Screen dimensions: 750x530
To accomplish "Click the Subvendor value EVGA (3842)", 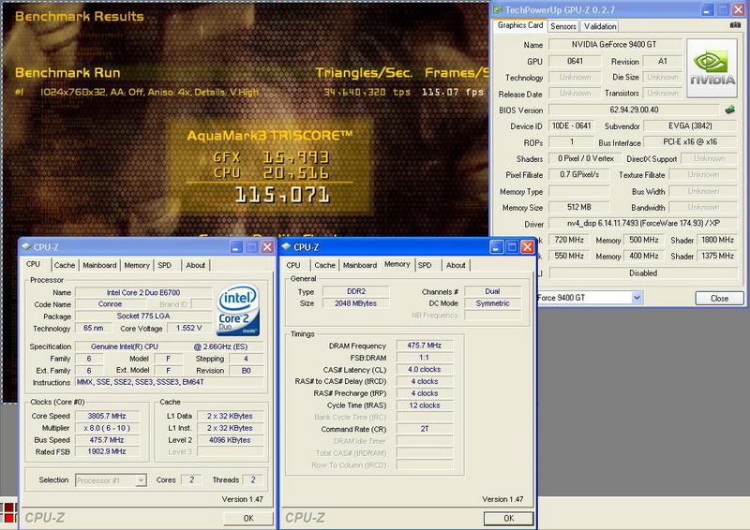I will pyautogui.click(x=690, y=126).
